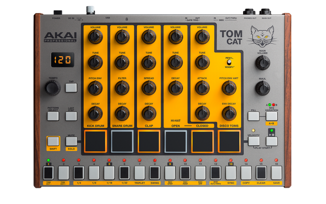Toggle step 15 Clear button
This screenshot has height=204, width=326.
[x=261, y=173]
